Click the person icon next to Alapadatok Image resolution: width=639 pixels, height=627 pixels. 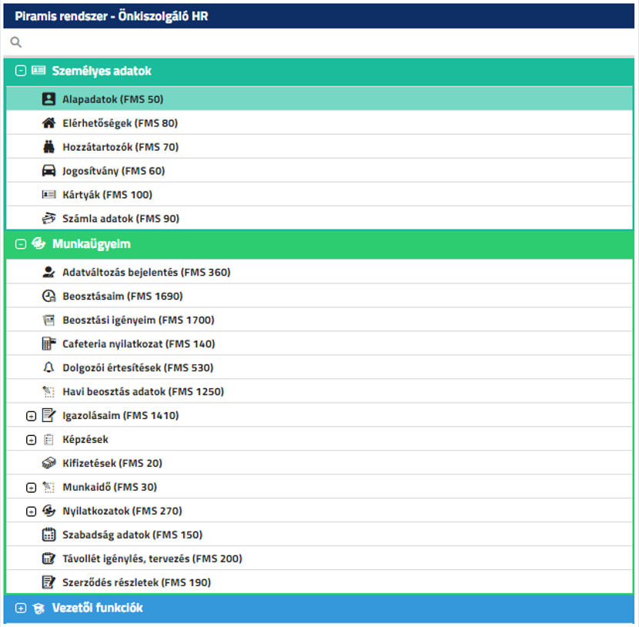pos(49,99)
